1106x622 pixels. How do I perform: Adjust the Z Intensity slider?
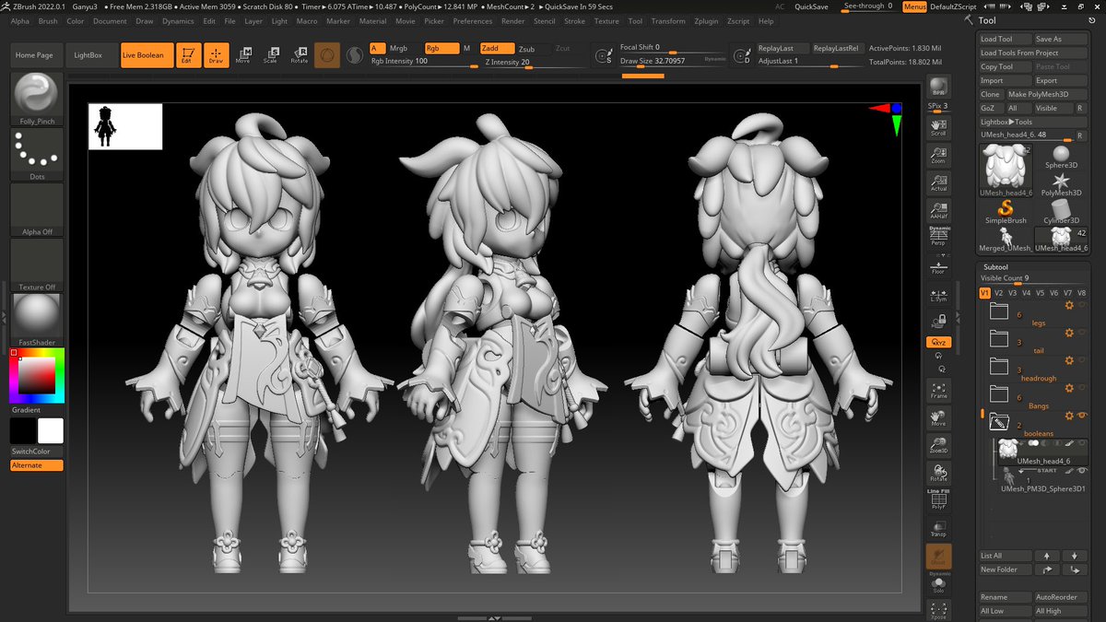coord(533,62)
